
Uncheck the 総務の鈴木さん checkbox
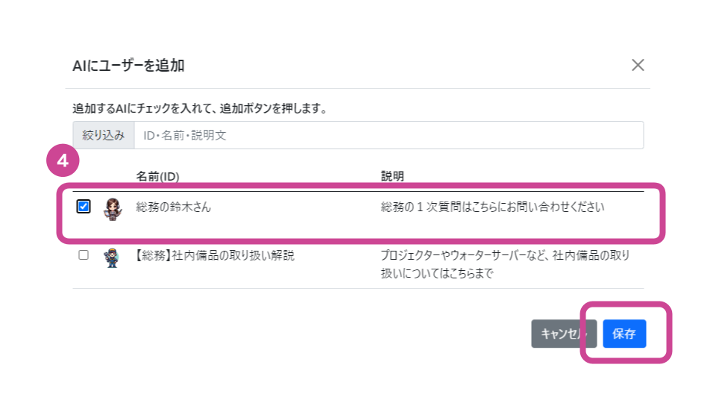coord(84,207)
